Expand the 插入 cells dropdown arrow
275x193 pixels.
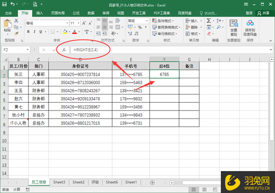(201, 21)
